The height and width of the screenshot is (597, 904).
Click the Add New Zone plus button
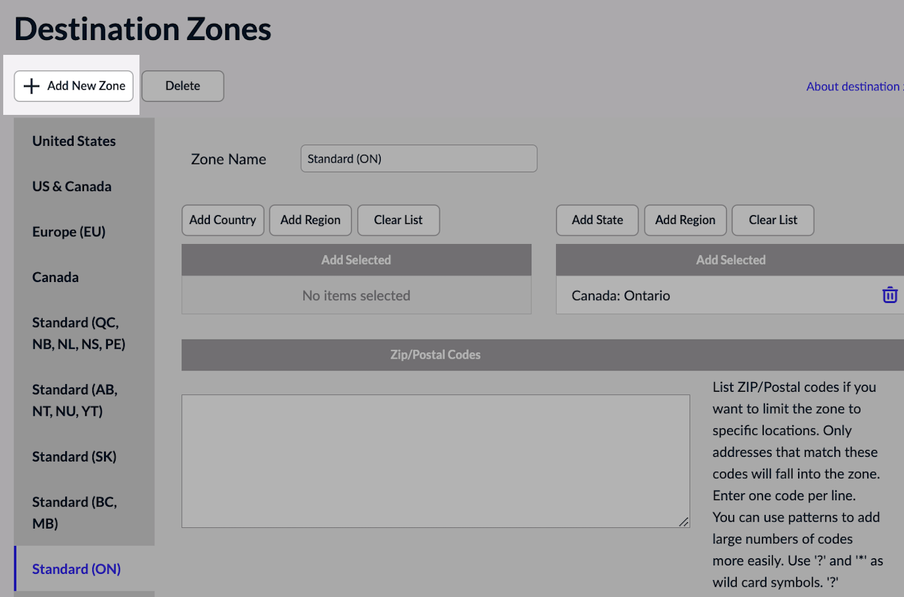point(74,86)
